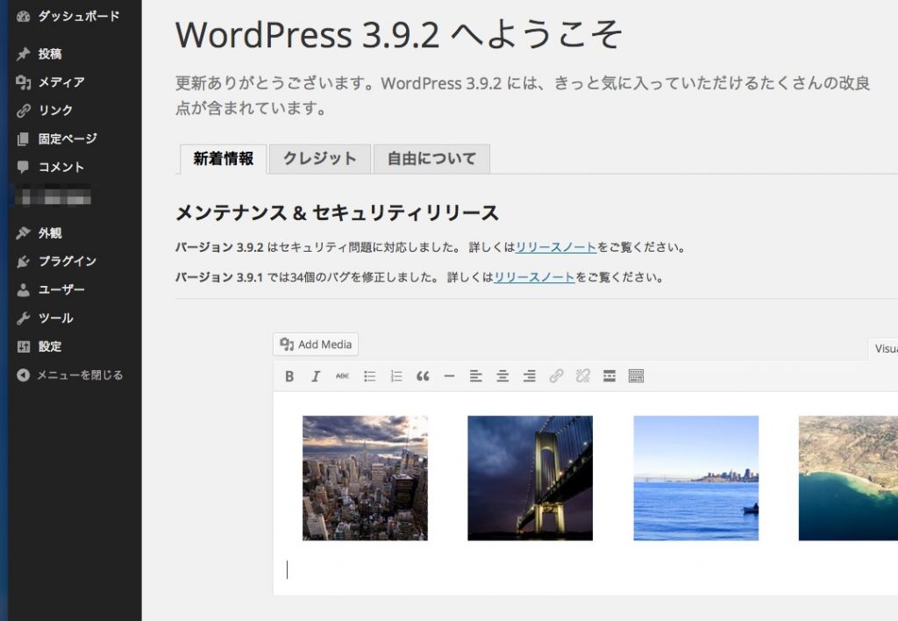Toggle Bold in the editor toolbar
898x621 pixels.
click(289, 376)
